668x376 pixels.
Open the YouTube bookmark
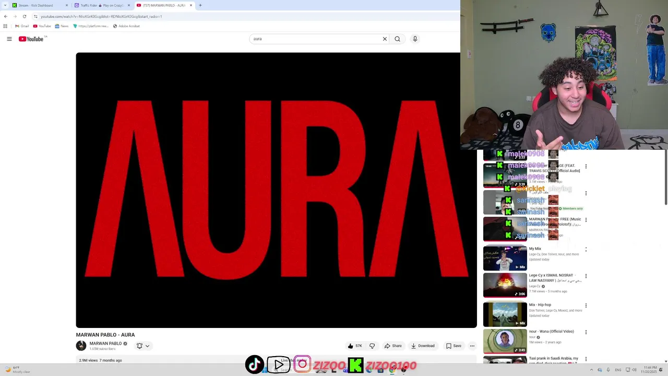[42, 26]
